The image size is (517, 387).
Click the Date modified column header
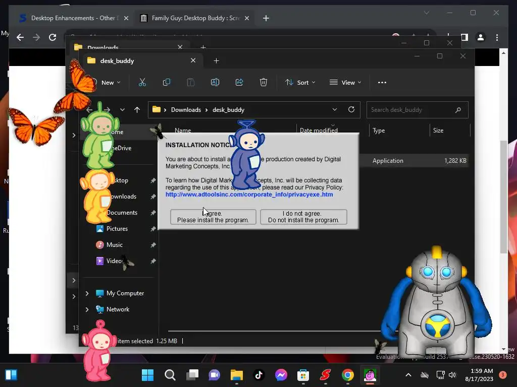coord(319,131)
